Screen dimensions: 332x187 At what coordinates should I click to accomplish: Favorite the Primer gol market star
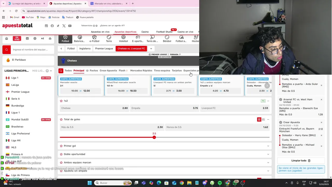(61, 146)
